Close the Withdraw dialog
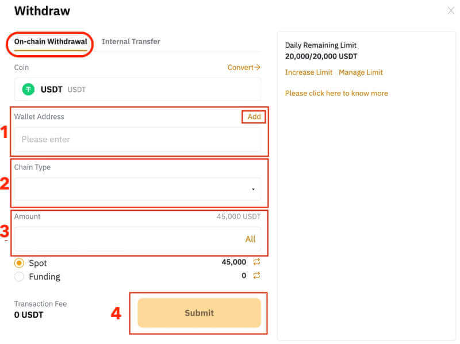The width and height of the screenshot is (460, 344). 450,10
